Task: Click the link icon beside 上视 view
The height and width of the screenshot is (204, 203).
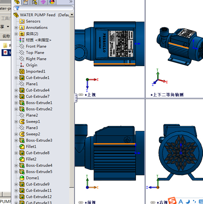Action: [81, 95]
